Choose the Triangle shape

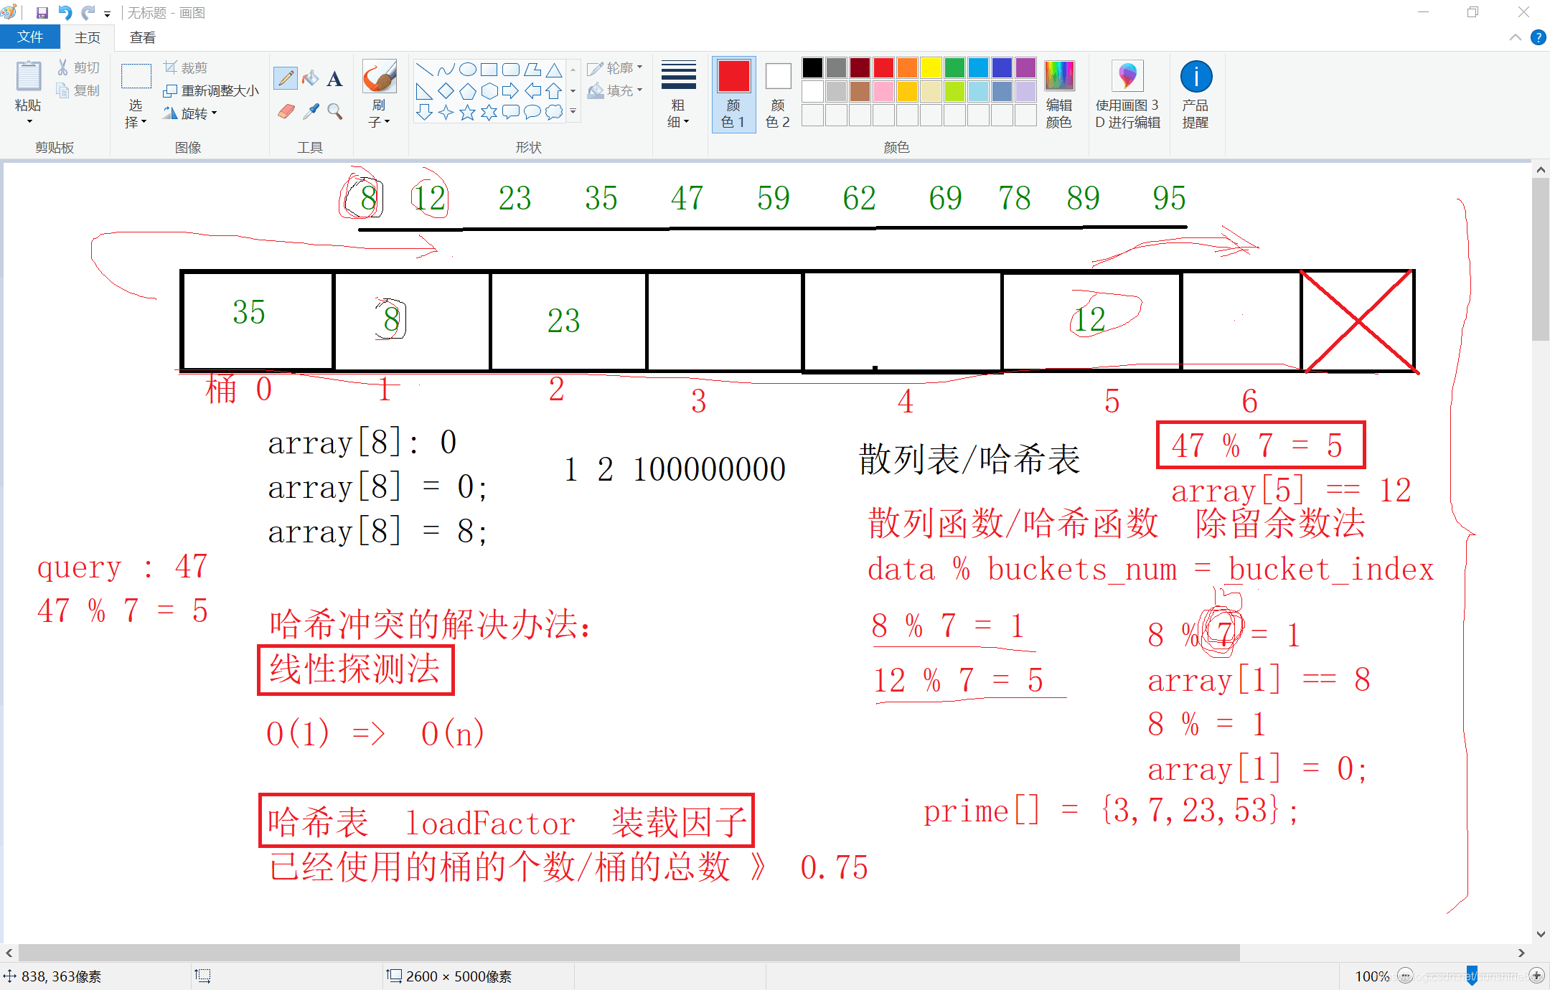tap(553, 70)
